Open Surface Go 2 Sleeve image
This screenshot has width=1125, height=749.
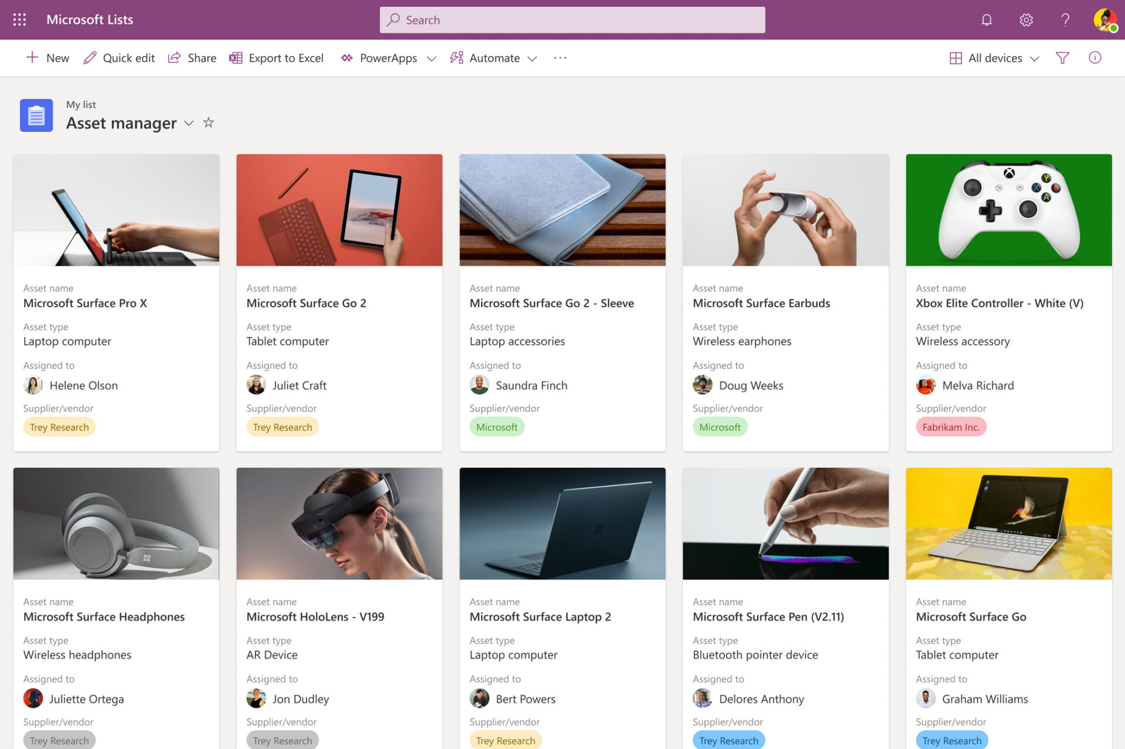(562, 210)
